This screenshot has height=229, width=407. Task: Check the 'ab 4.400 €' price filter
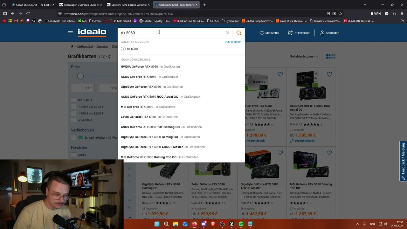74,120
